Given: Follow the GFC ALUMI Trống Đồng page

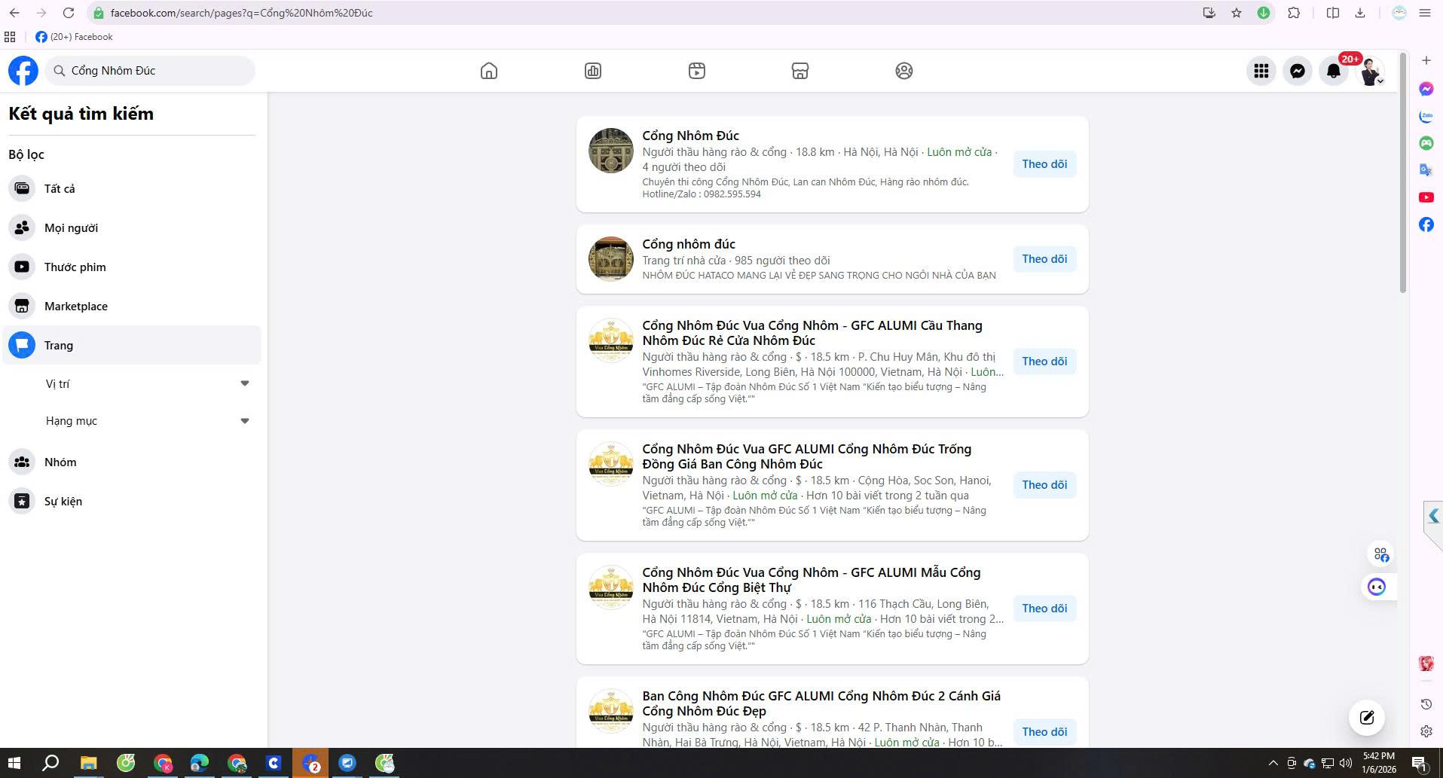Looking at the screenshot, I should pyautogui.click(x=1044, y=485).
